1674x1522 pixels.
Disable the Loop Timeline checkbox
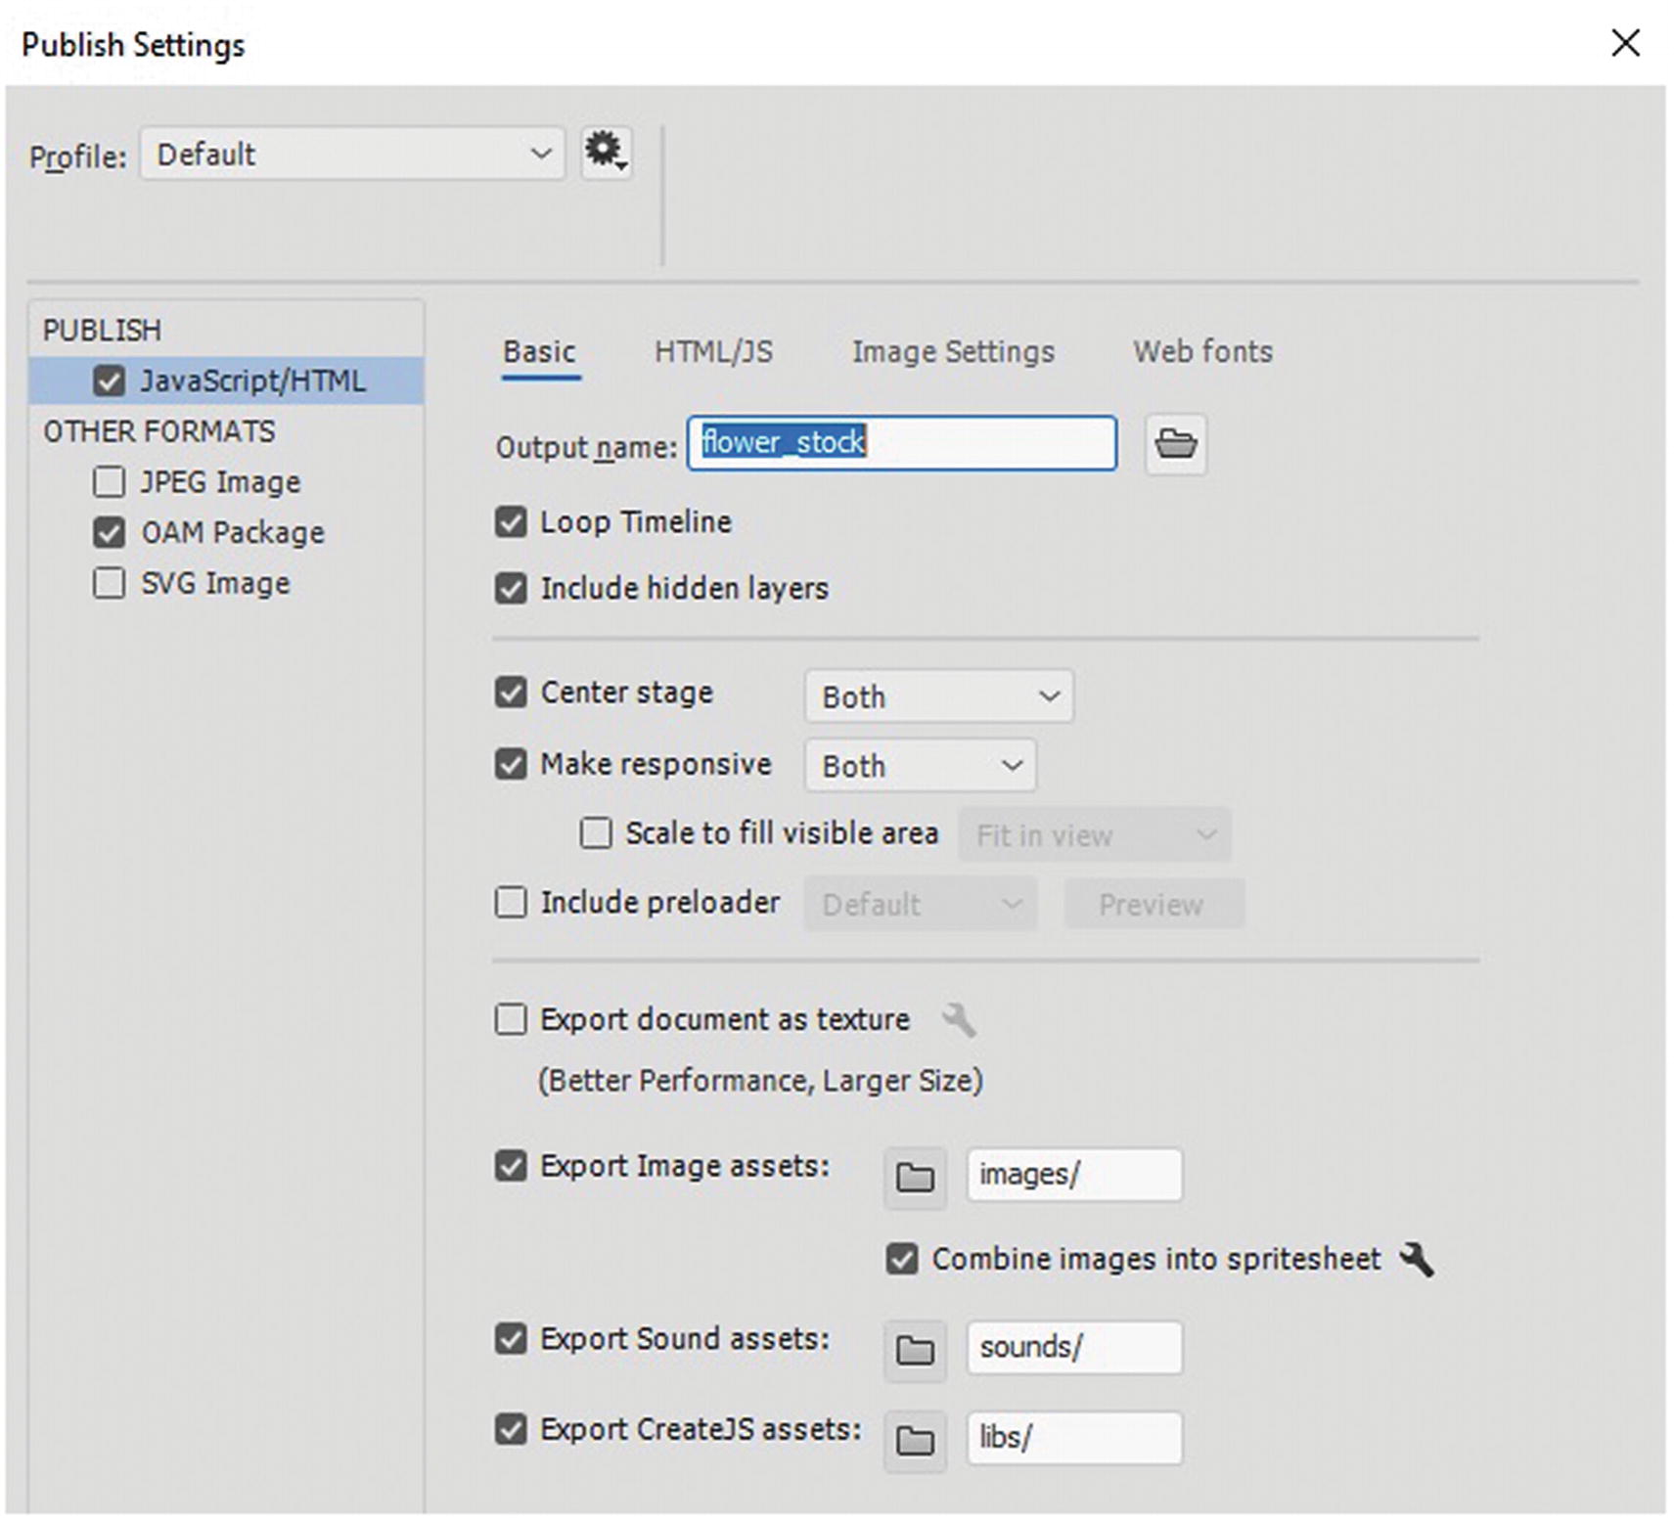511,522
